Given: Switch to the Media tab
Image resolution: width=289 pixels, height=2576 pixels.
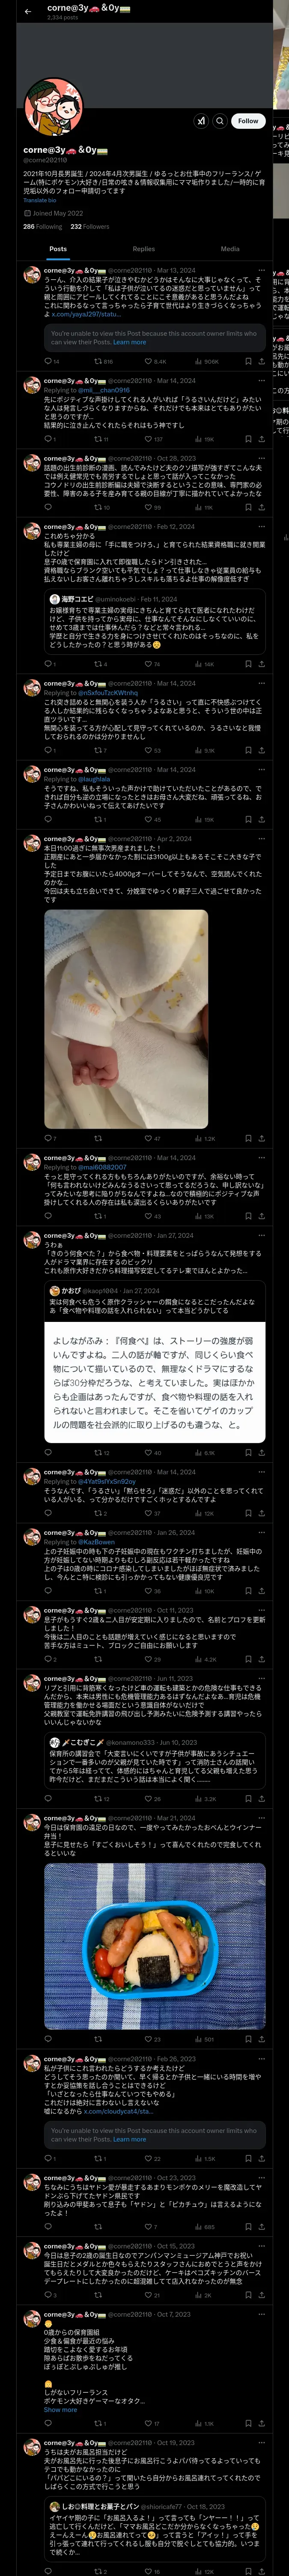Looking at the screenshot, I should tap(230, 249).
